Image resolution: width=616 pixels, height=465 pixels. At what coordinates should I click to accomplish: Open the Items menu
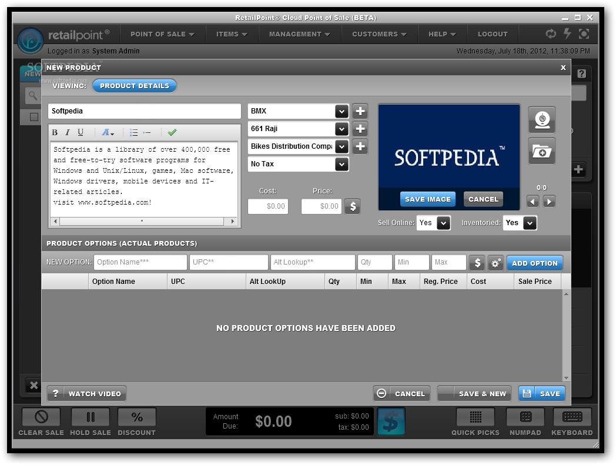[x=232, y=34]
